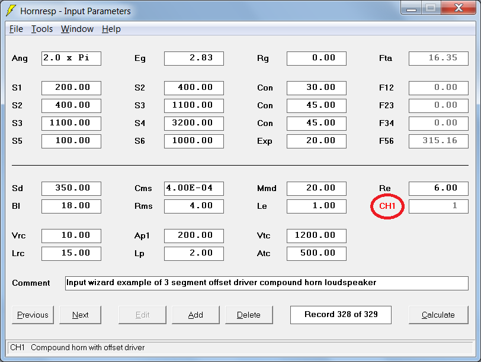Minimize the Hornresp window
481x362 pixels.
click(411, 8)
